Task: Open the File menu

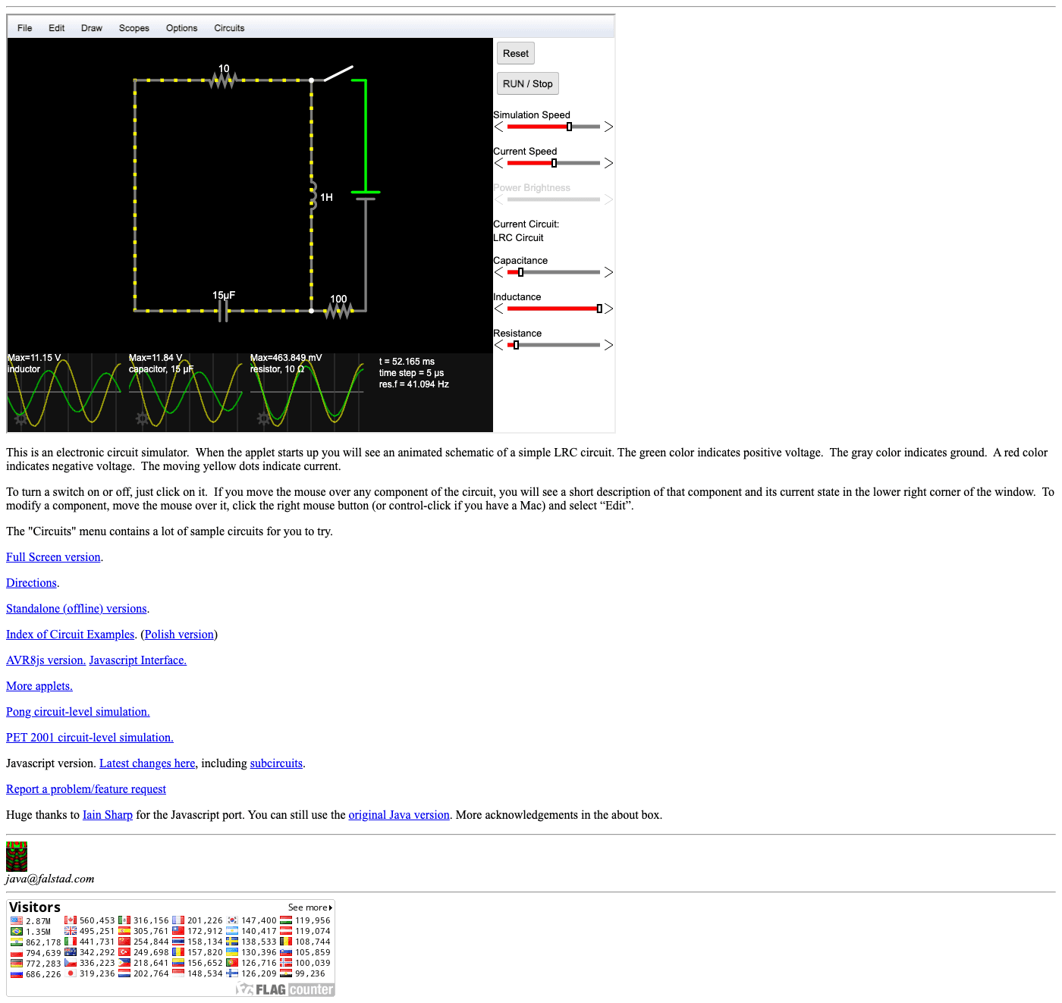Action: (x=25, y=28)
